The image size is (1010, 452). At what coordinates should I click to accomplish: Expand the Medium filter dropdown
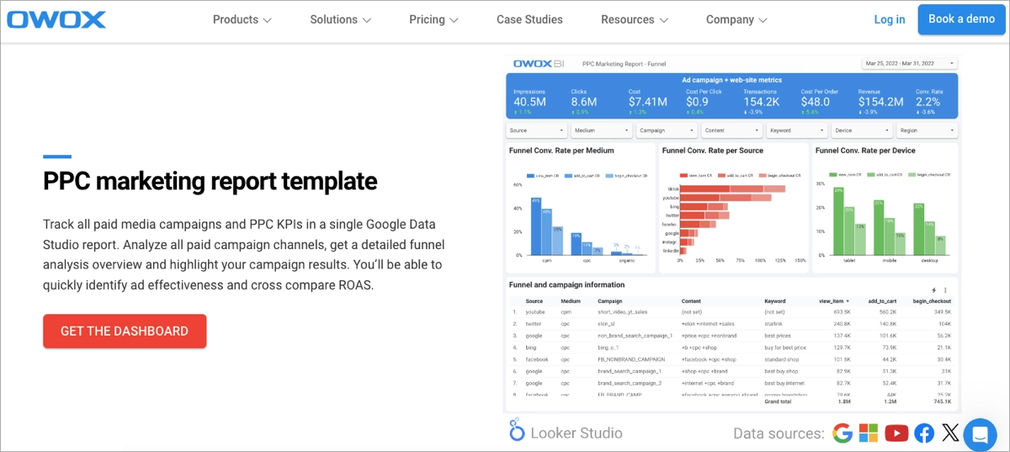click(x=602, y=130)
